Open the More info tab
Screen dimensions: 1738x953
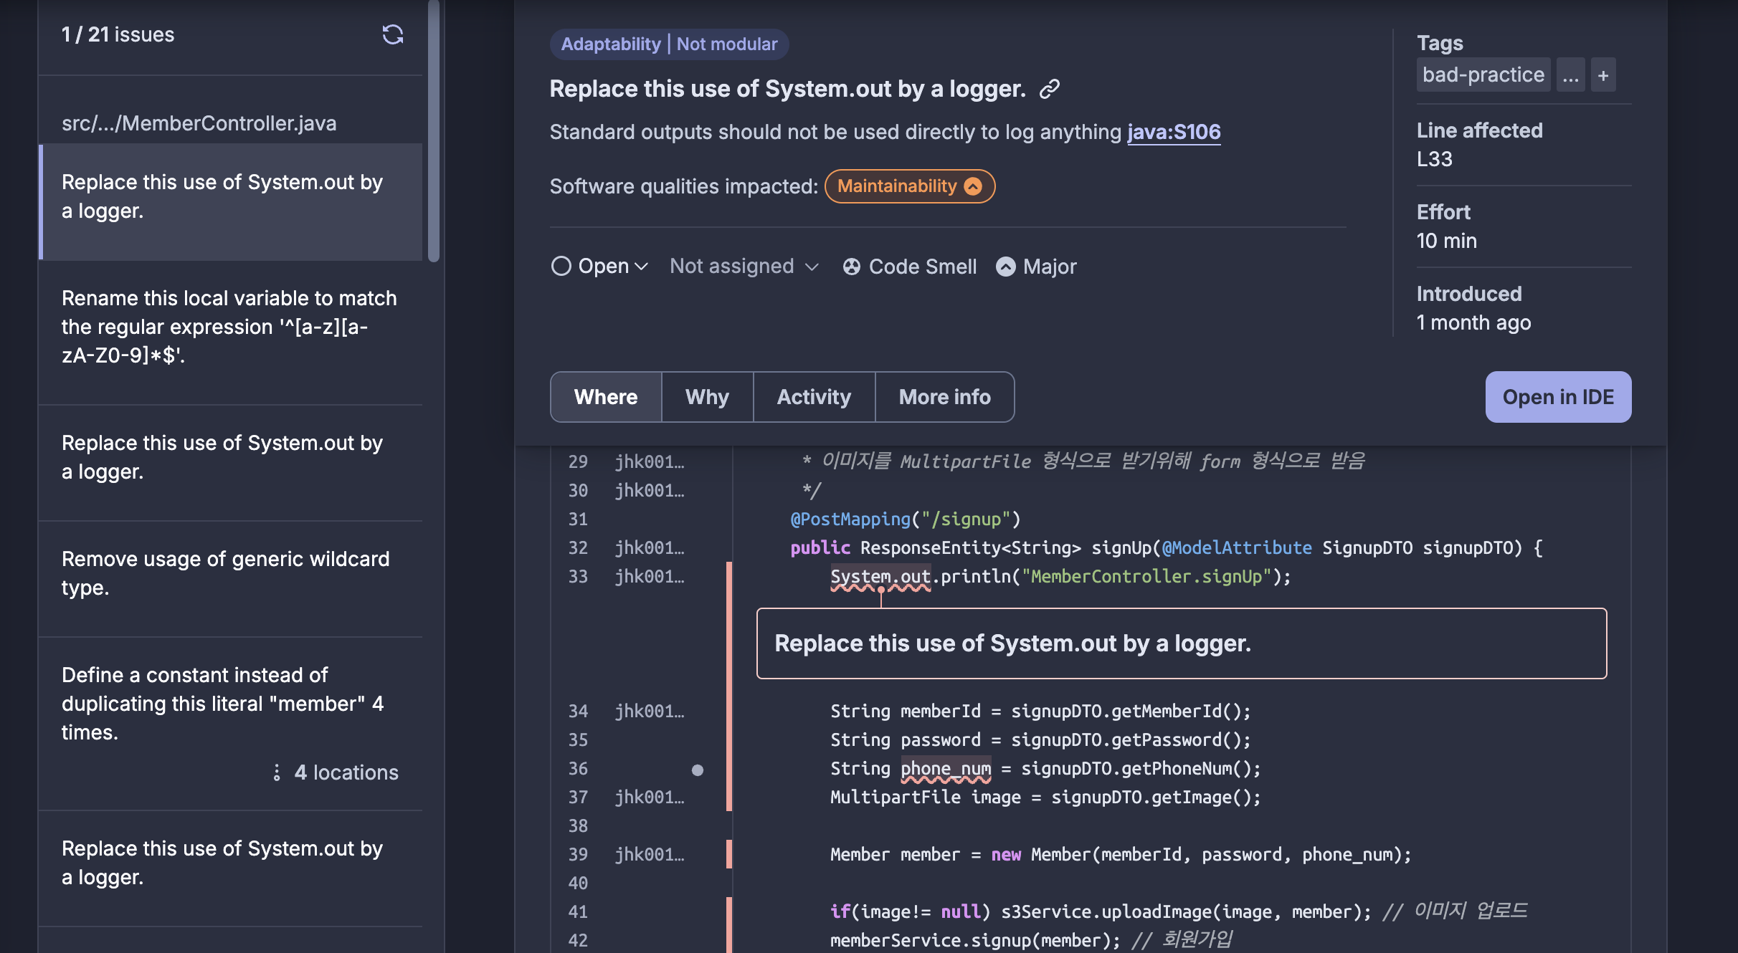944,397
